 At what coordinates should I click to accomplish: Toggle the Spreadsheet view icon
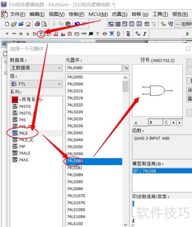tap(118, 24)
